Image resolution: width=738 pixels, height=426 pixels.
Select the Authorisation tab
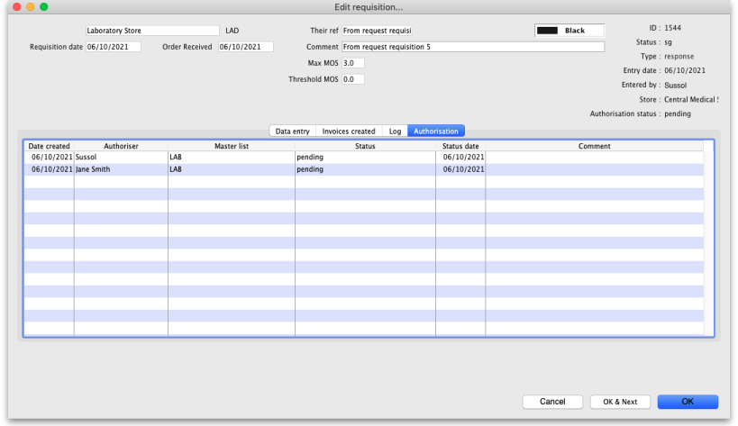pos(436,131)
